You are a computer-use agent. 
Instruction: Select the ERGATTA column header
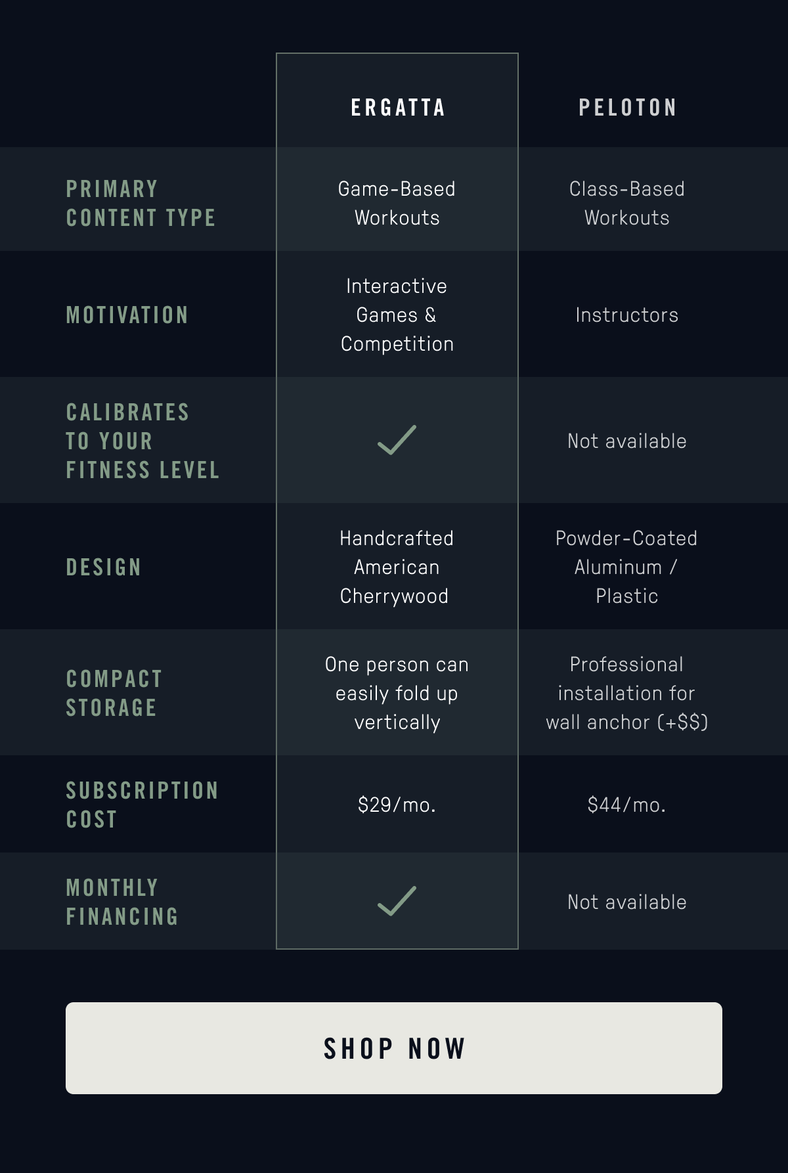[x=398, y=108]
